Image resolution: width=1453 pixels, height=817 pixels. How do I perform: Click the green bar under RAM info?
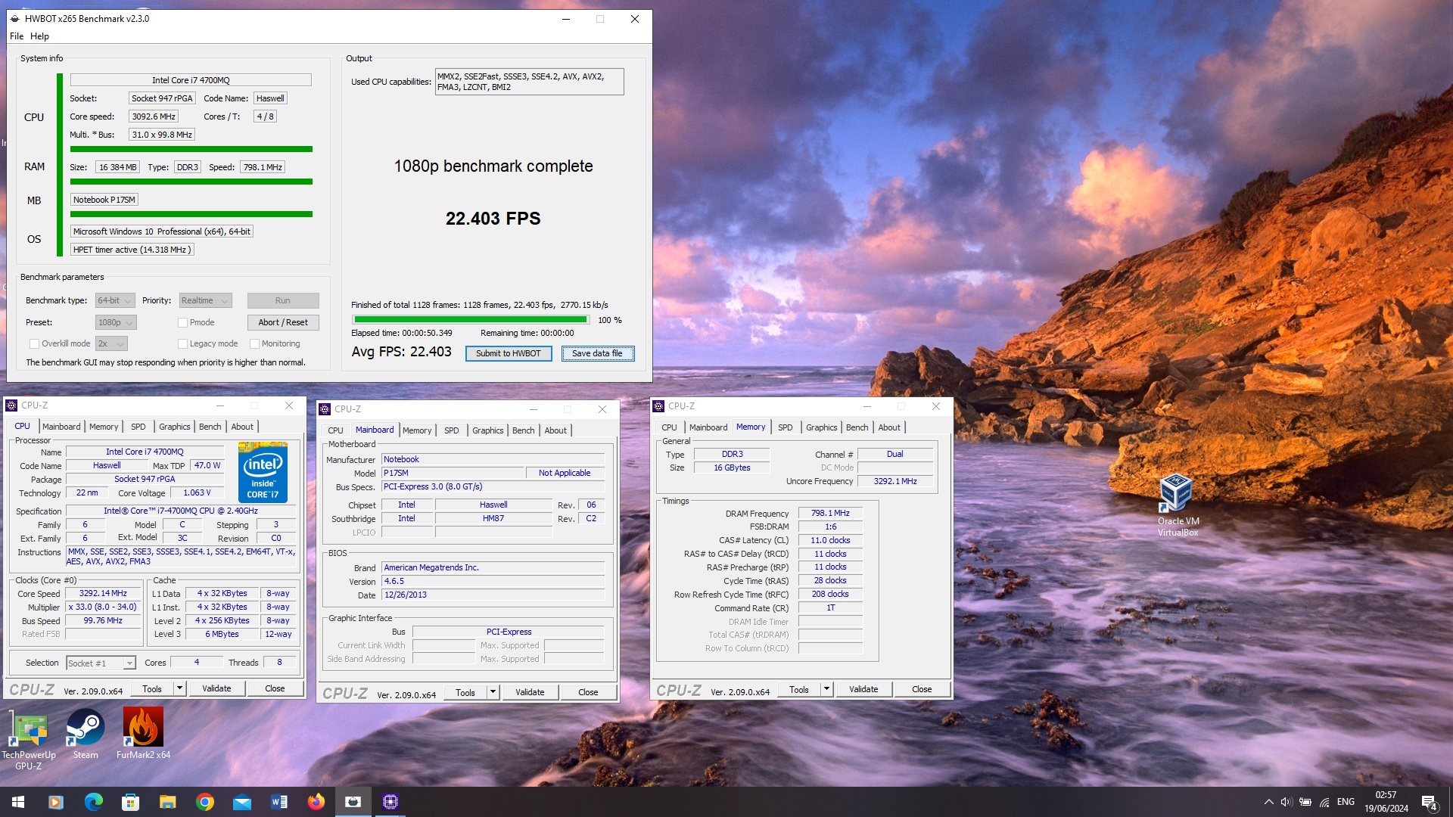pos(191,182)
